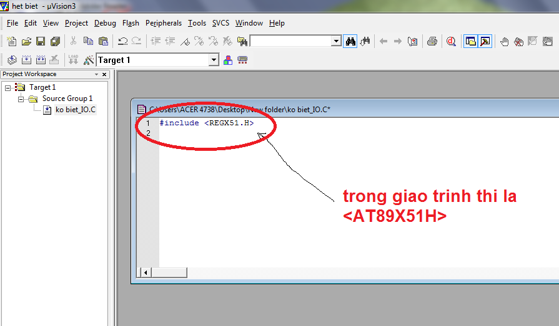Go to next bookmark icon
Viewport: 559px width, 326px height.
199,41
